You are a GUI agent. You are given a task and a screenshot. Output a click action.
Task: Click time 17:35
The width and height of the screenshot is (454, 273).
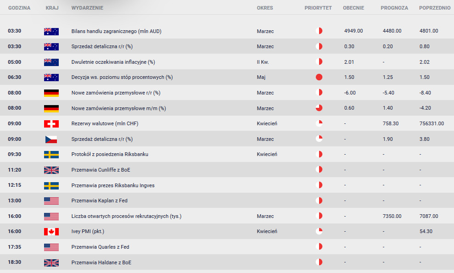[x=15, y=247]
